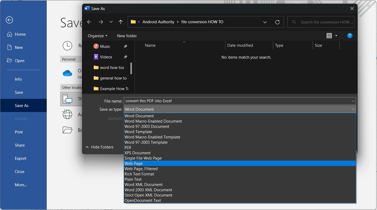Sort files by Date modified column
Image resolution: width=377 pixels, height=210 pixels.
[240, 45]
